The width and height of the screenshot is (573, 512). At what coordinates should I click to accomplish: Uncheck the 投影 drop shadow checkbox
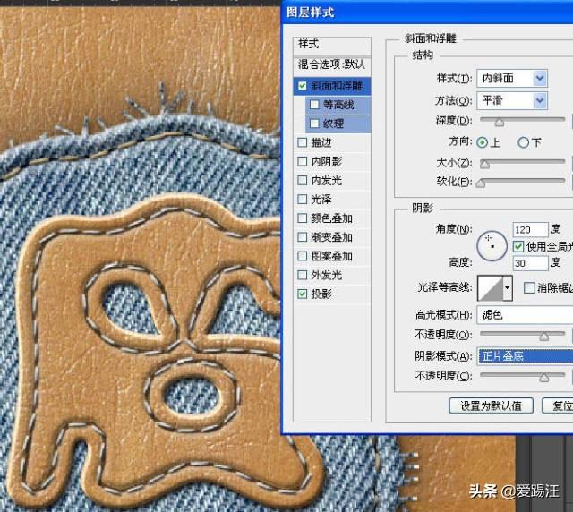tap(303, 294)
